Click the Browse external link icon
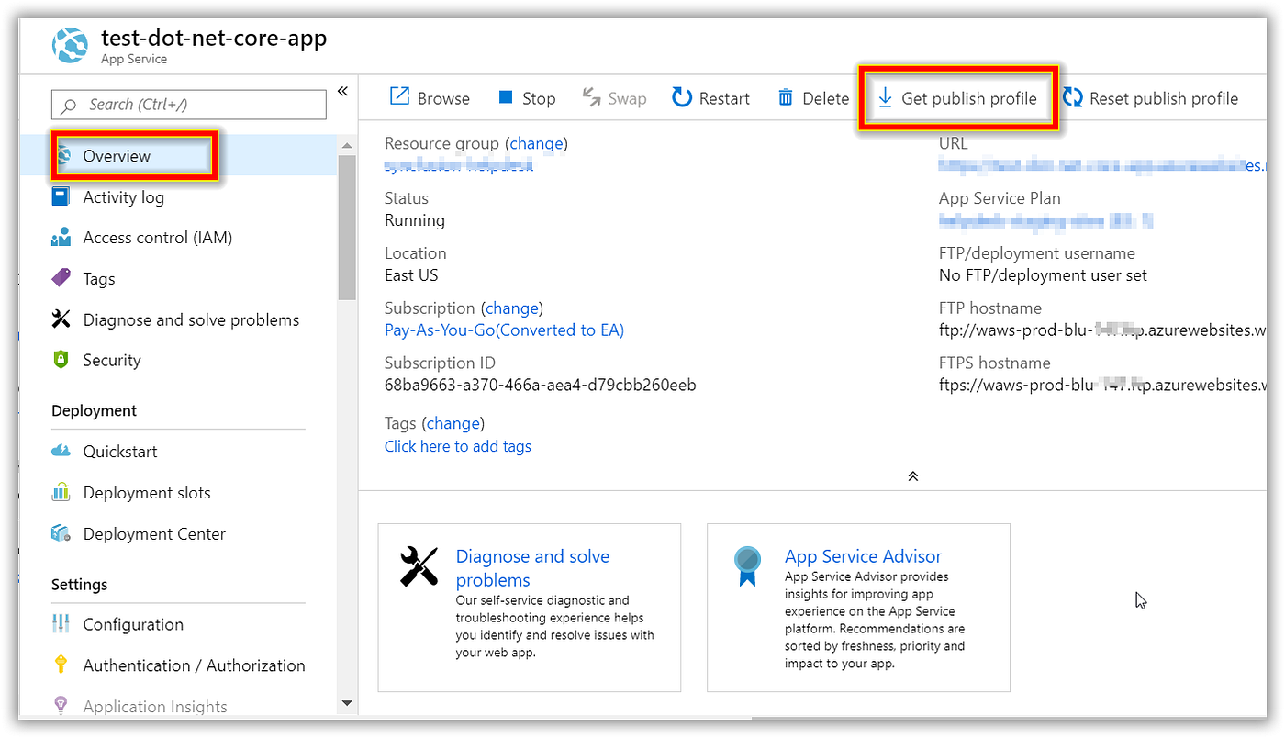Viewport: 1285px width, 738px height. pos(399,97)
